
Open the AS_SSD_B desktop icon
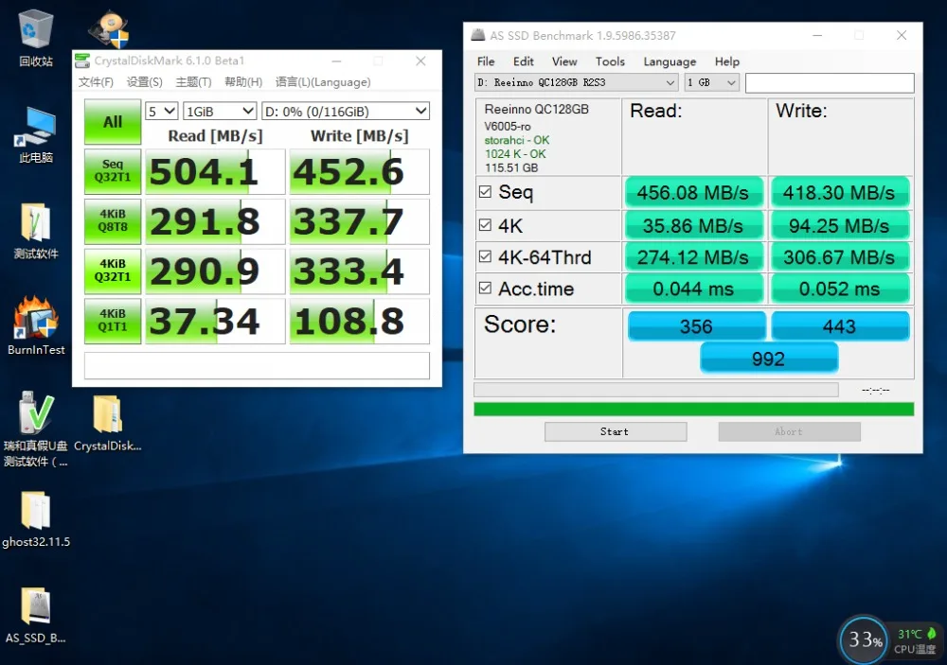coord(36,615)
